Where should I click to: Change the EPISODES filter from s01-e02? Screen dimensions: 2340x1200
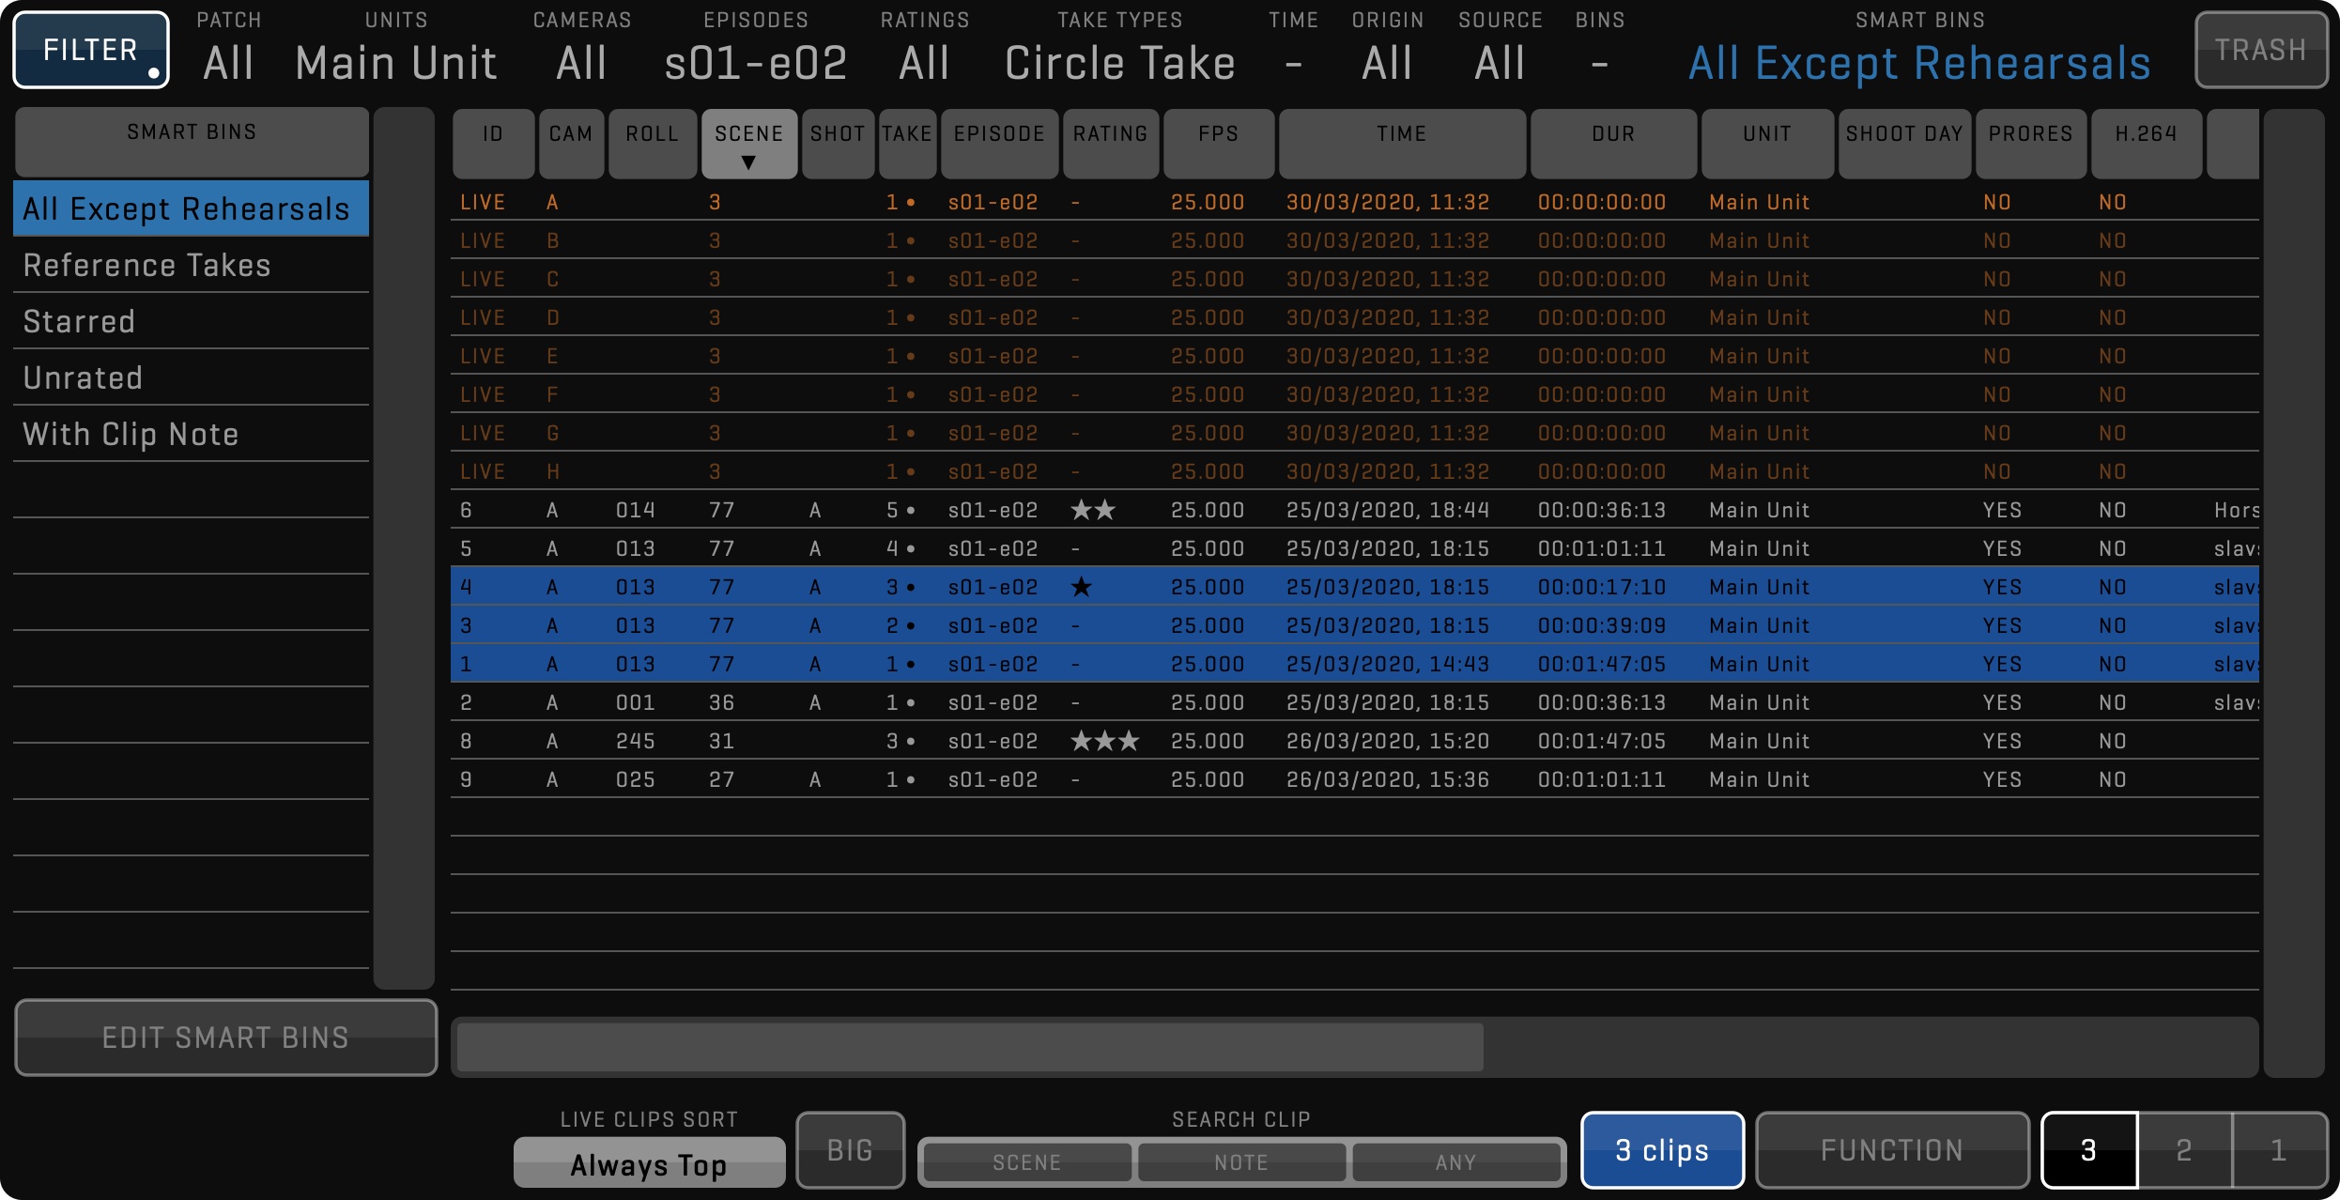click(755, 62)
